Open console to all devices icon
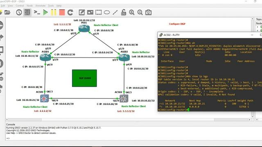 37,12
